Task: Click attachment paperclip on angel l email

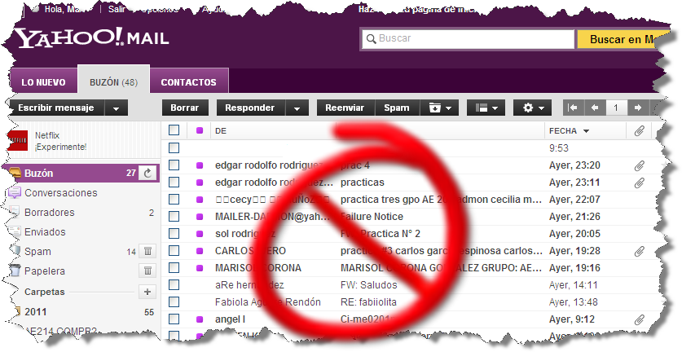Action: 639,319
